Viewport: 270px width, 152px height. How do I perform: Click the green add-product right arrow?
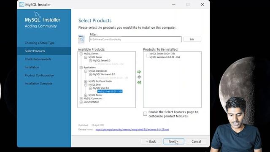coord(139,72)
